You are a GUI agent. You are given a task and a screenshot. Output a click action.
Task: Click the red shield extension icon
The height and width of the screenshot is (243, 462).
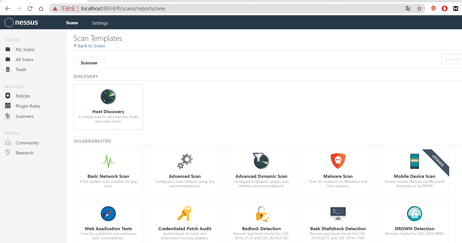pyautogui.click(x=444, y=9)
